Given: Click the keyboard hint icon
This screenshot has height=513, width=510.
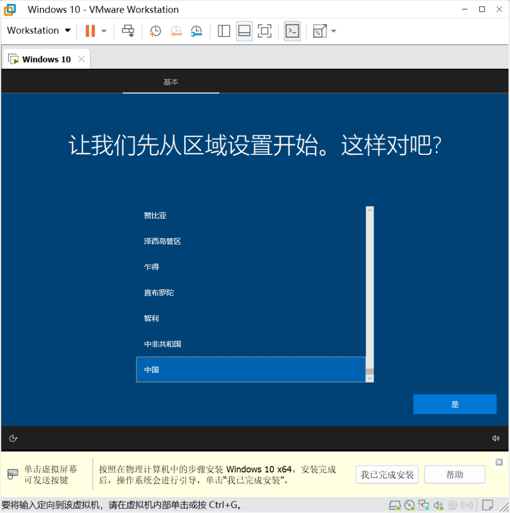Looking at the screenshot, I should point(13,474).
